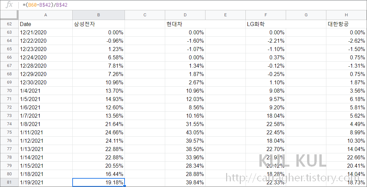Image resolution: width=367 pixels, height=187 pixels.
Task: Click the '삼성전자' header cell
Action: 99,24
